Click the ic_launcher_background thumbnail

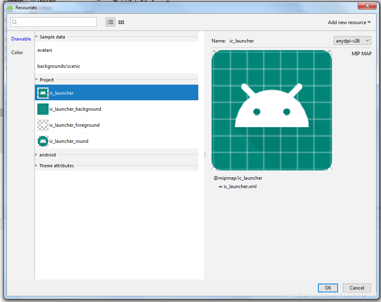coord(43,109)
